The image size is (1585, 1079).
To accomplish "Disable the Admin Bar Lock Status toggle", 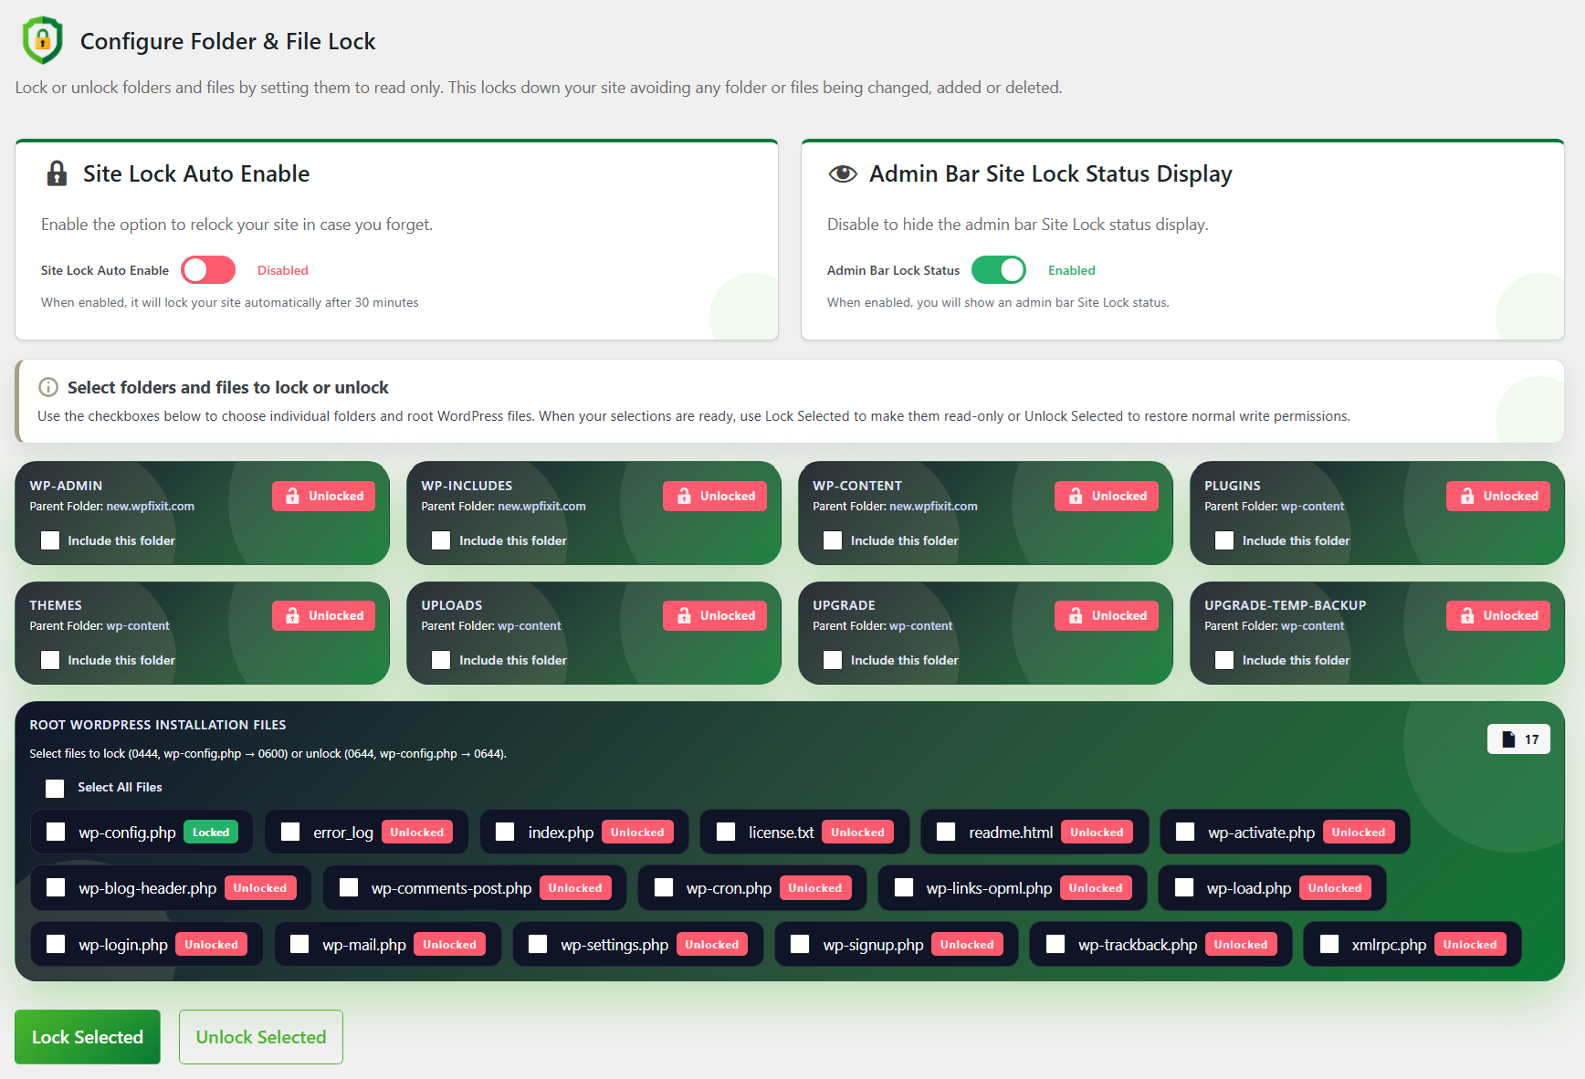I will pos(999,270).
